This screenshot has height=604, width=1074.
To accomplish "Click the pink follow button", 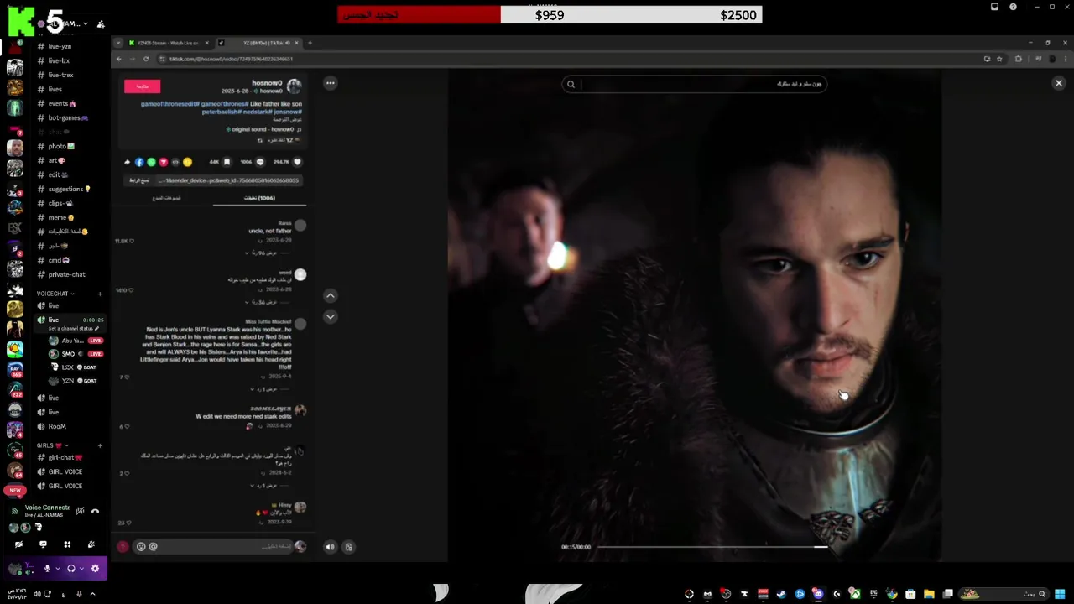I will click(x=142, y=86).
